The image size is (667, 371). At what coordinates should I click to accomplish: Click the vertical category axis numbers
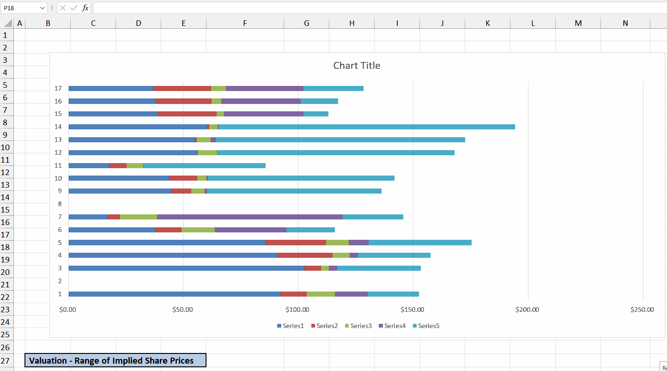click(60, 190)
